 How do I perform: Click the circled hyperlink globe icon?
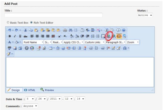[x=109, y=36]
